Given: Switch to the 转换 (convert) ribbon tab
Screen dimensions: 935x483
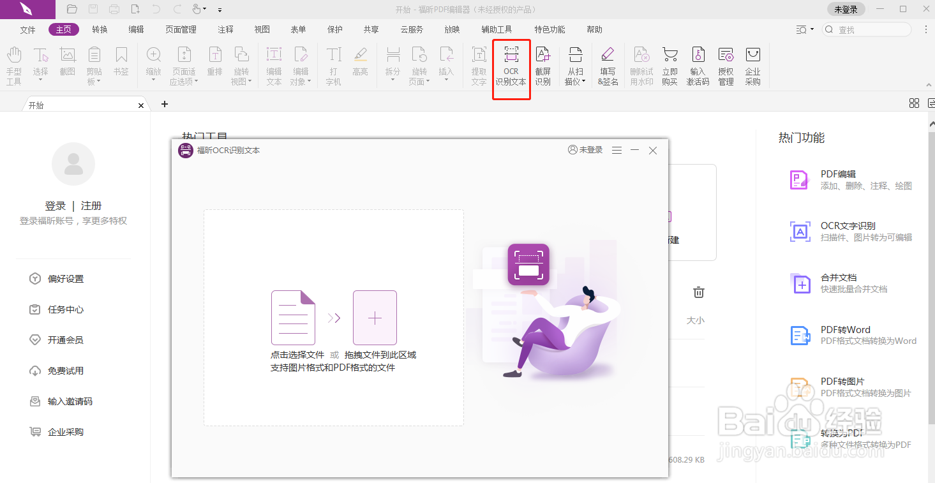Looking at the screenshot, I should 100,29.
